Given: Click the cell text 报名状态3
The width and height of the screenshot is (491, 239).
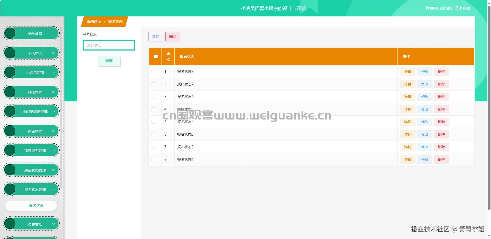Looking at the screenshot, I should [185, 134].
